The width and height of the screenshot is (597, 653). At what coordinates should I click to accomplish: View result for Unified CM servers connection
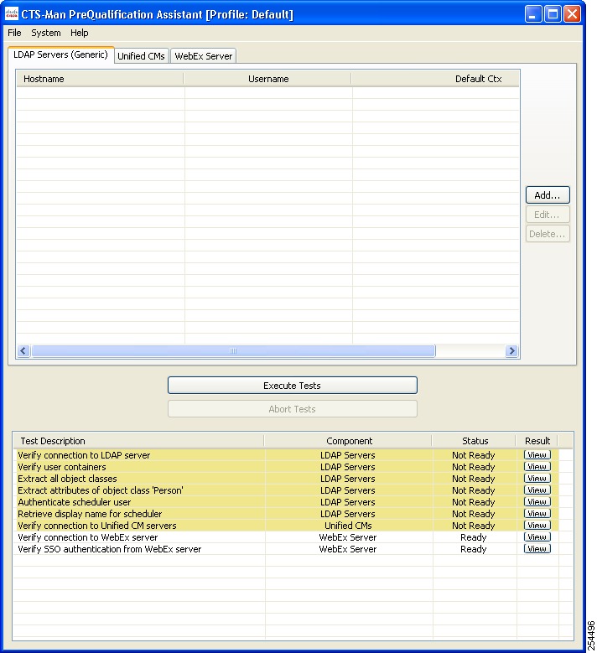pos(537,525)
